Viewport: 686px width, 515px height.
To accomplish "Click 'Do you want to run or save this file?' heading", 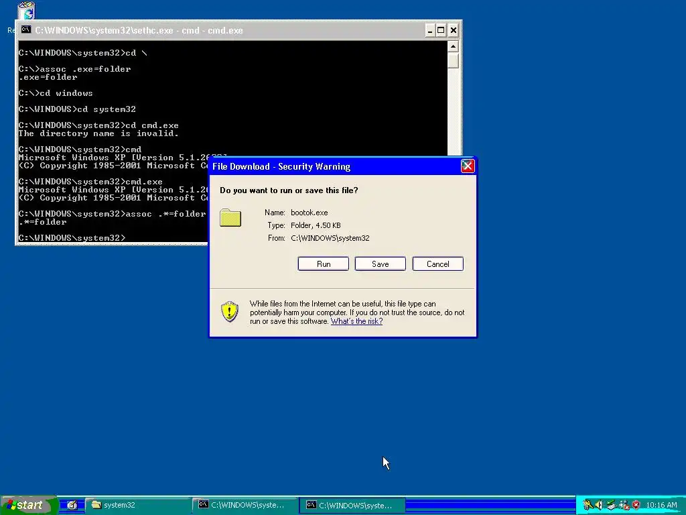I will (289, 190).
